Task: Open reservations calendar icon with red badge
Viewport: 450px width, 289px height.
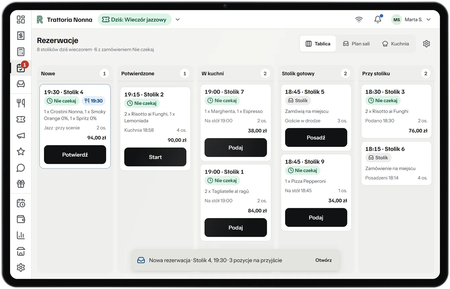Action: click(x=21, y=68)
